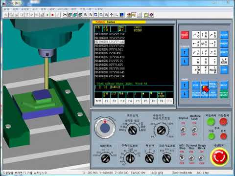Click the PAGE up arrow key
The width and height of the screenshot is (235, 176).
tap(185, 85)
